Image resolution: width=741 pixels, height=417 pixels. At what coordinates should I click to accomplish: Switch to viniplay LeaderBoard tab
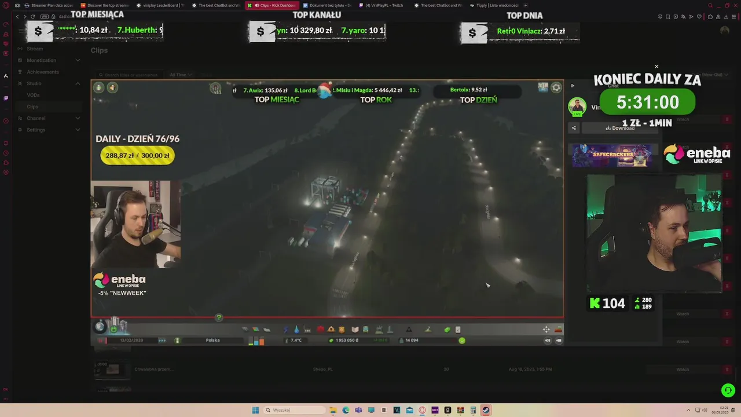[x=160, y=5]
